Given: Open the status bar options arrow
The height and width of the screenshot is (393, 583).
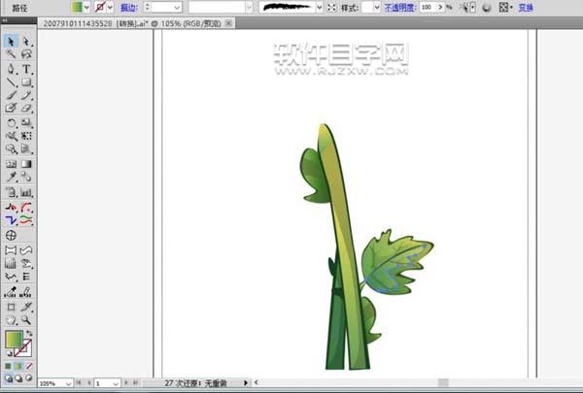Looking at the screenshot, I should (246, 382).
